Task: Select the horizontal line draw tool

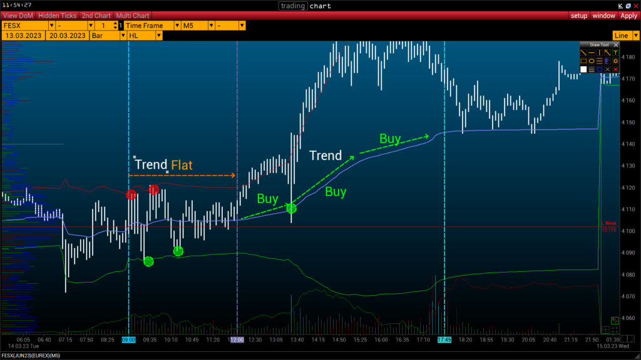Action: [x=592, y=52]
